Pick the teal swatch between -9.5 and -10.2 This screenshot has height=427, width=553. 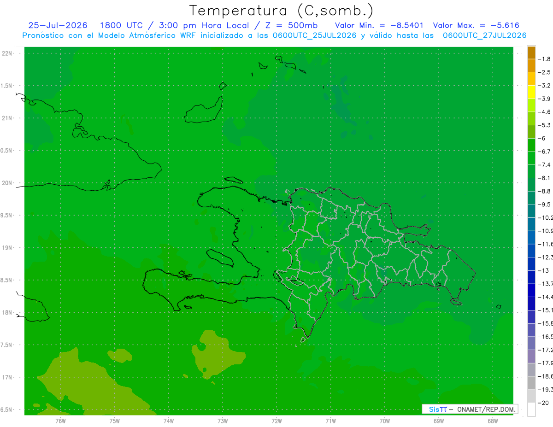click(531, 211)
